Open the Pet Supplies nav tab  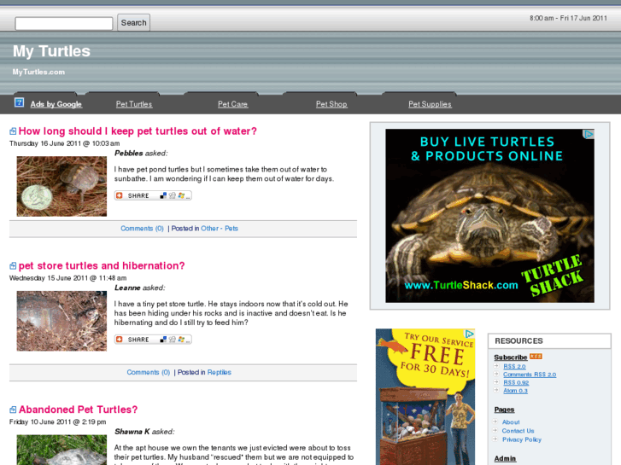point(430,104)
